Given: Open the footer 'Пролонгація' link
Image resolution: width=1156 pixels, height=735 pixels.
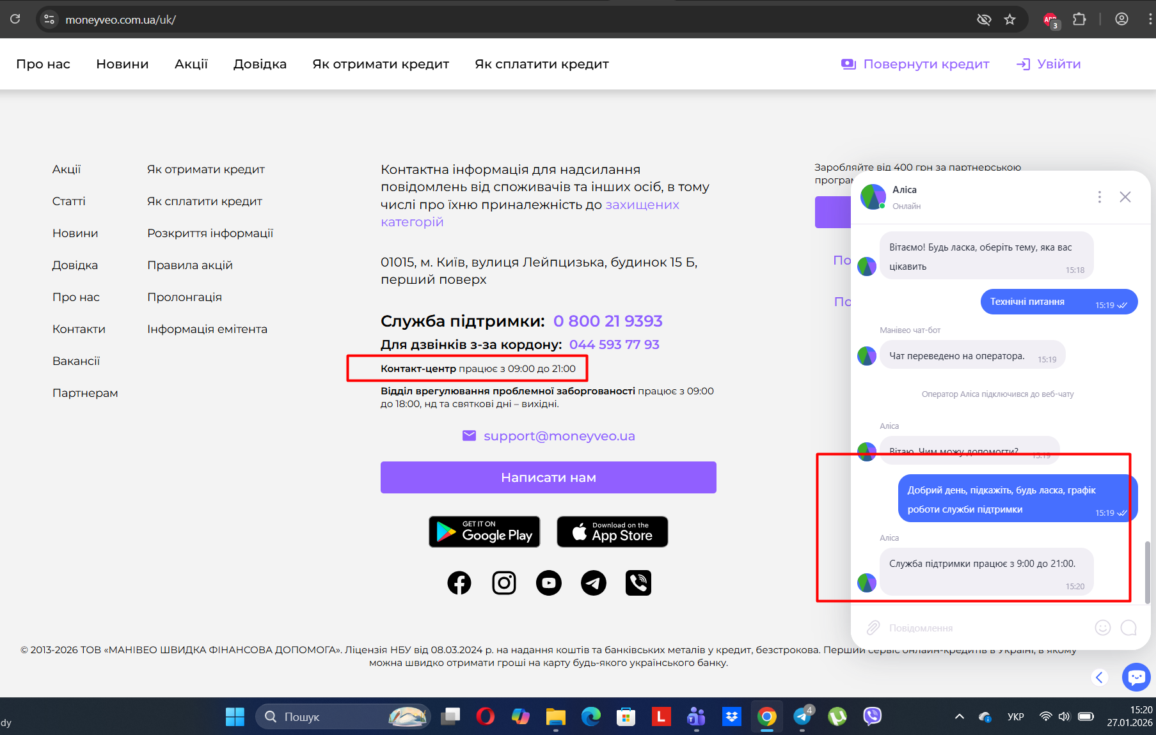Looking at the screenshot, I should coord(184,297).
